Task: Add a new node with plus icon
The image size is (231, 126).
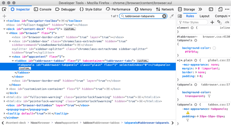Action: [4, 16]
